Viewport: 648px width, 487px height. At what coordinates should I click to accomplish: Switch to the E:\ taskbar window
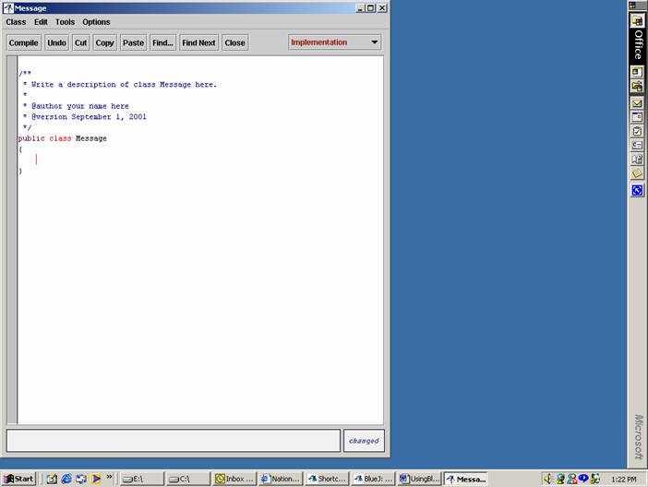141,479
